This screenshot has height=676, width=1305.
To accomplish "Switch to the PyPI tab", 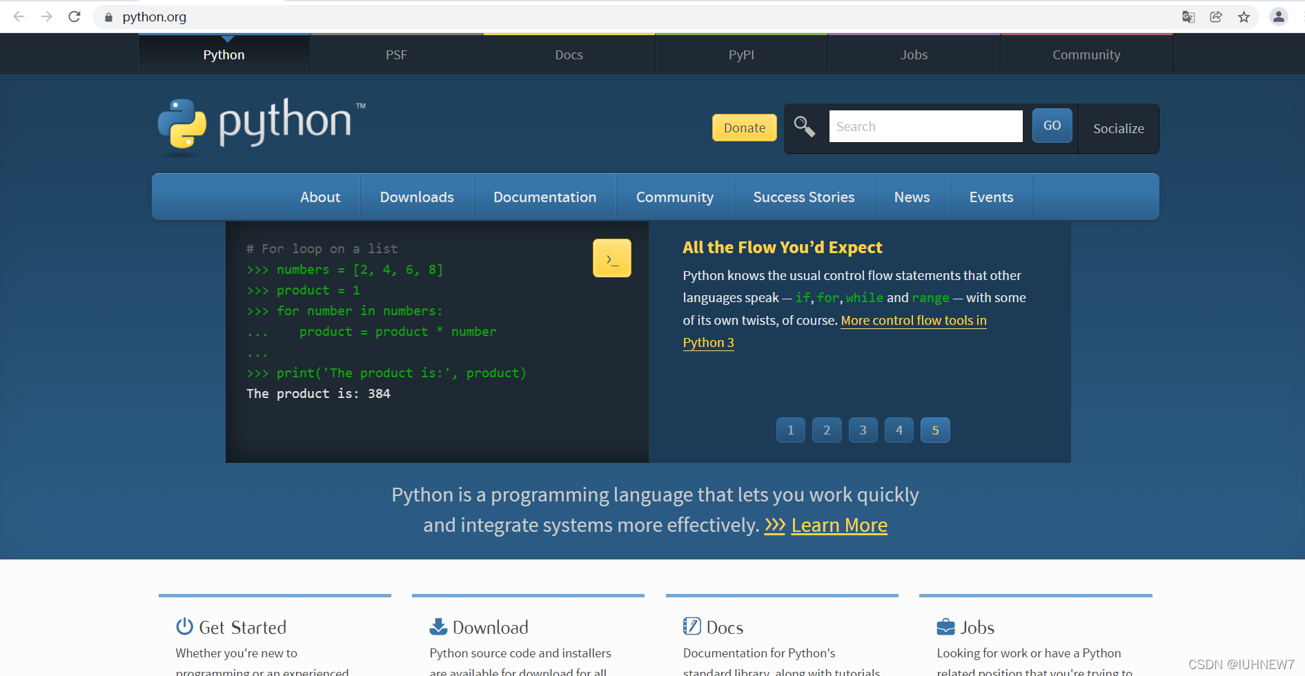I will coord(740,54).
